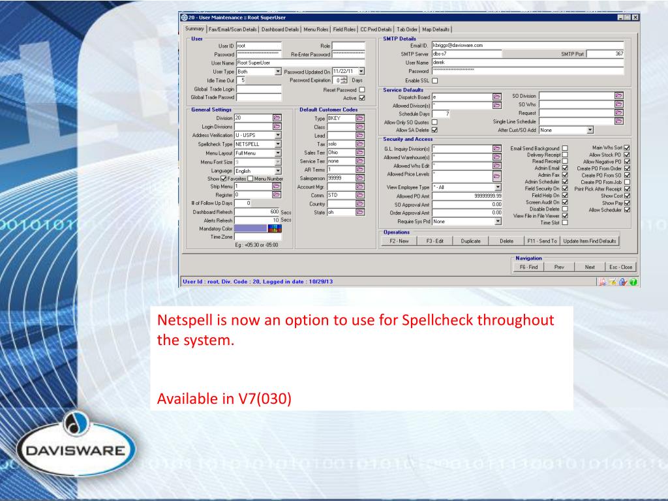Open lookup icon for State field
The image size is (668, 501).
coord(360,212)
